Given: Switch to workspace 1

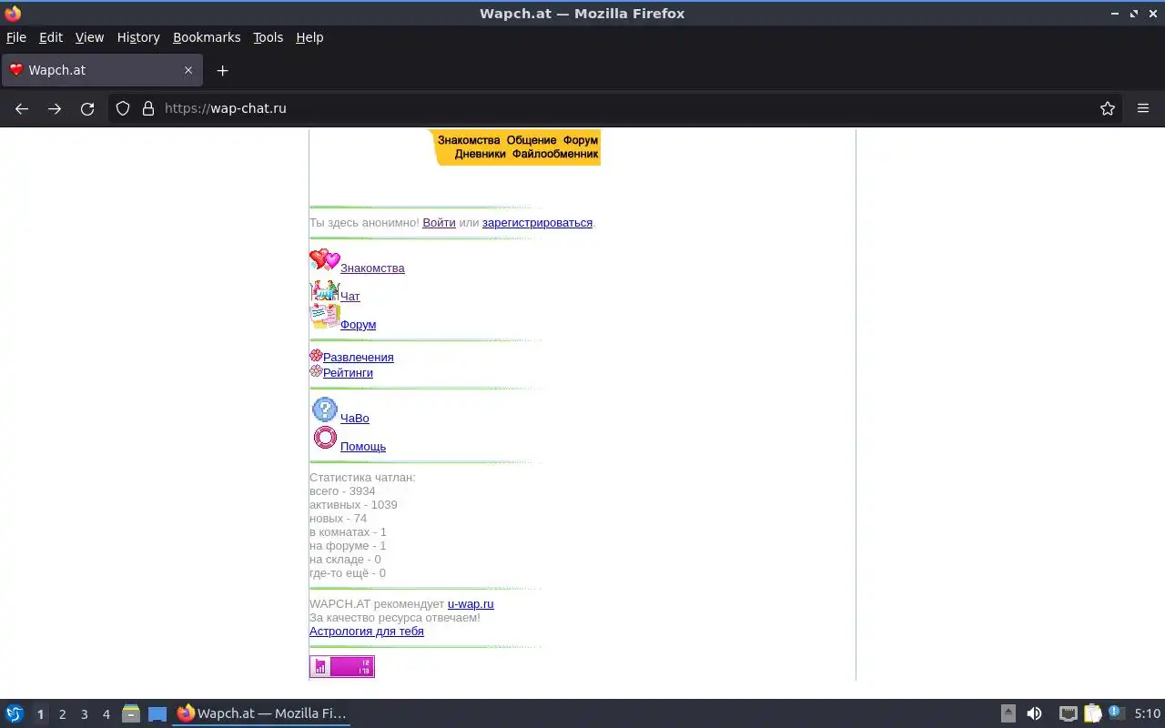Looking at the screenshot, I should (40, 714).
